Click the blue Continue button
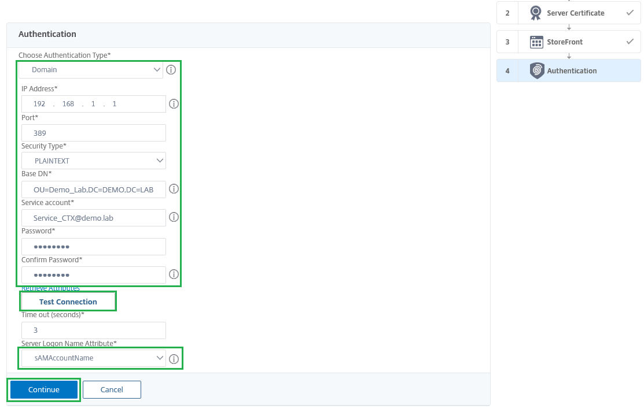This screenshot has width=644, height=409. coord(44,389)
